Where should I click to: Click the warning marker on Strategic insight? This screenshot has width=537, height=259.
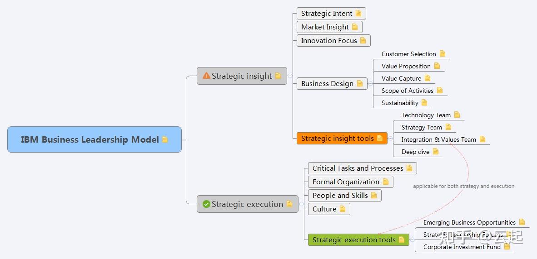click(x=206, y=76)
